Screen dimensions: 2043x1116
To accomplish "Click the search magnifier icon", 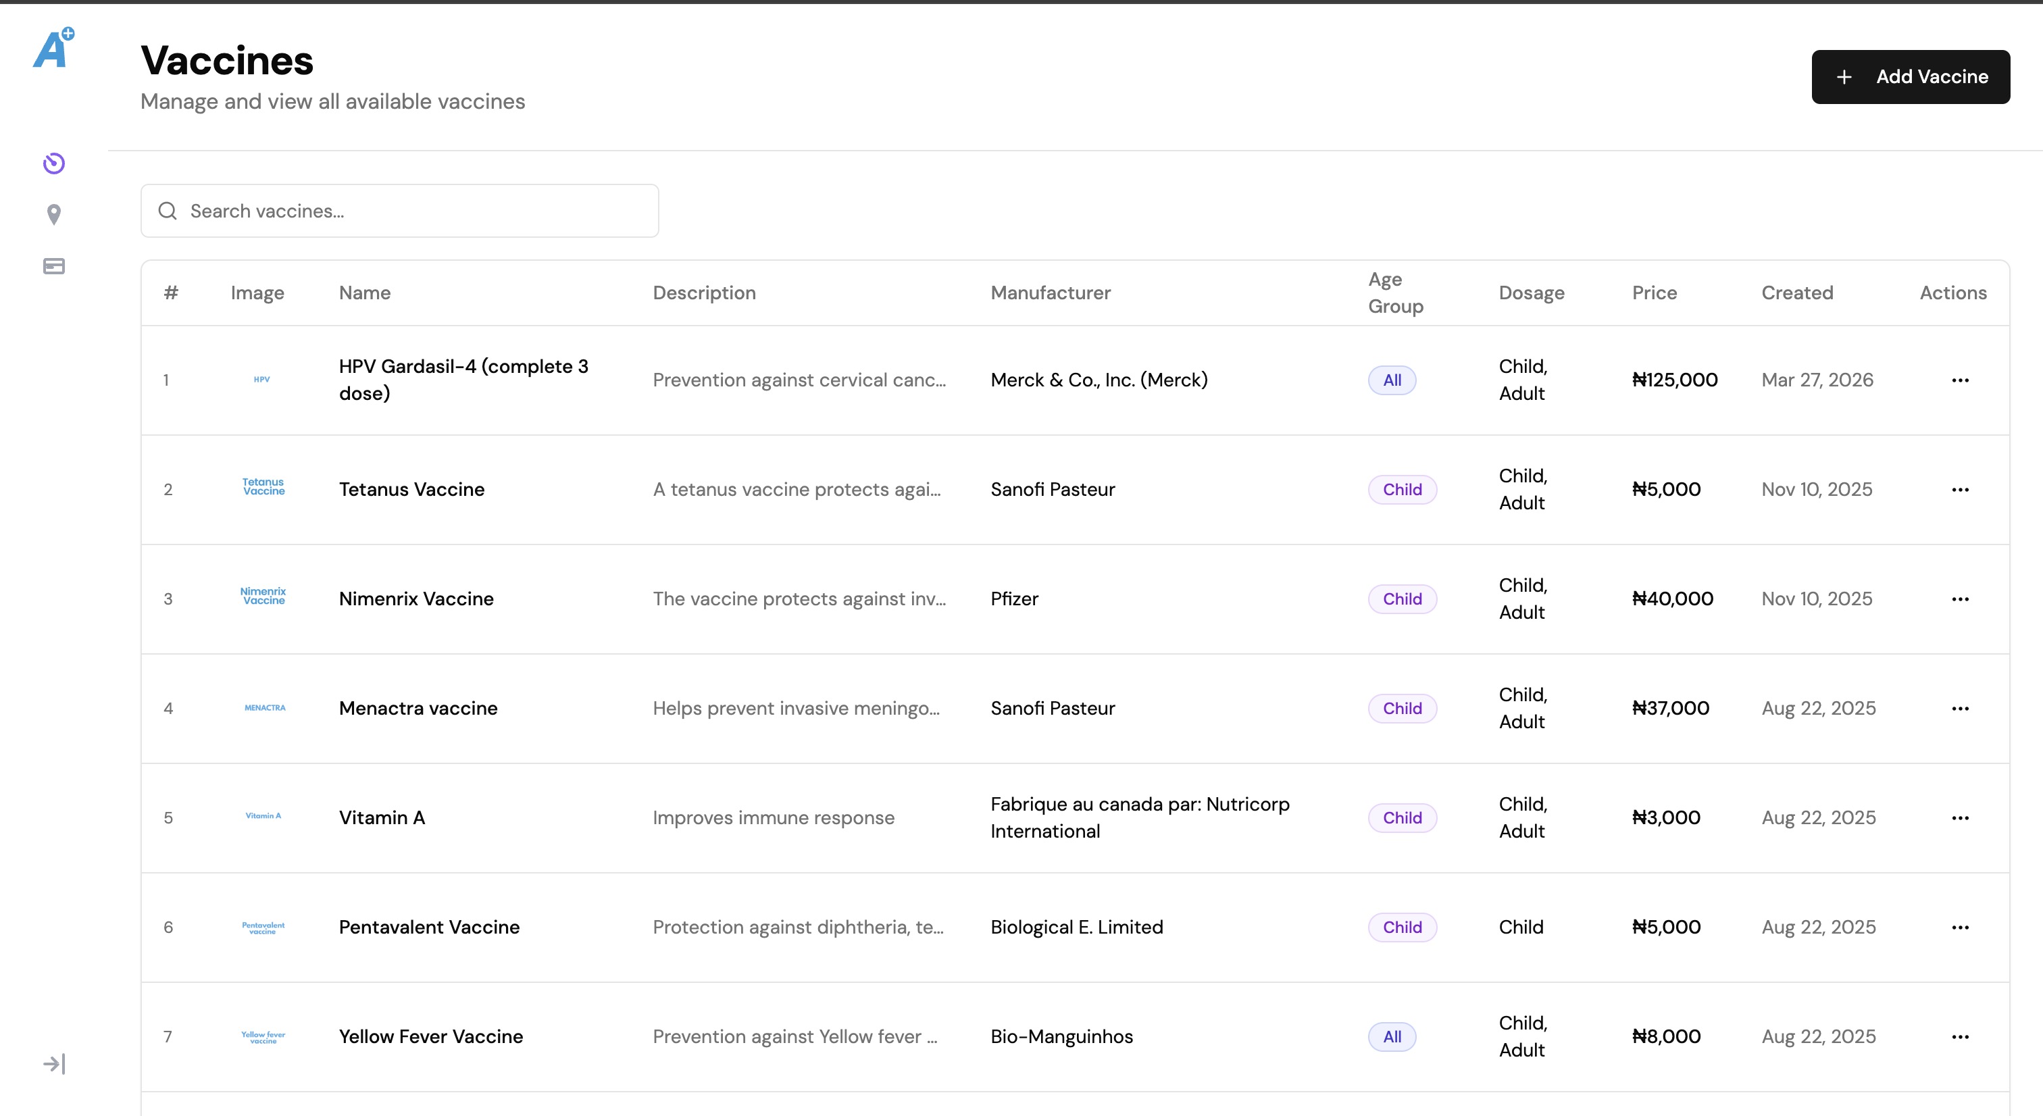I will tap(168, 210).
